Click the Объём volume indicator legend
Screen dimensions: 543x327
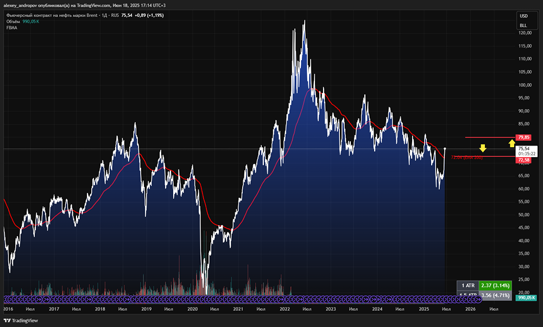pos(14,21)
